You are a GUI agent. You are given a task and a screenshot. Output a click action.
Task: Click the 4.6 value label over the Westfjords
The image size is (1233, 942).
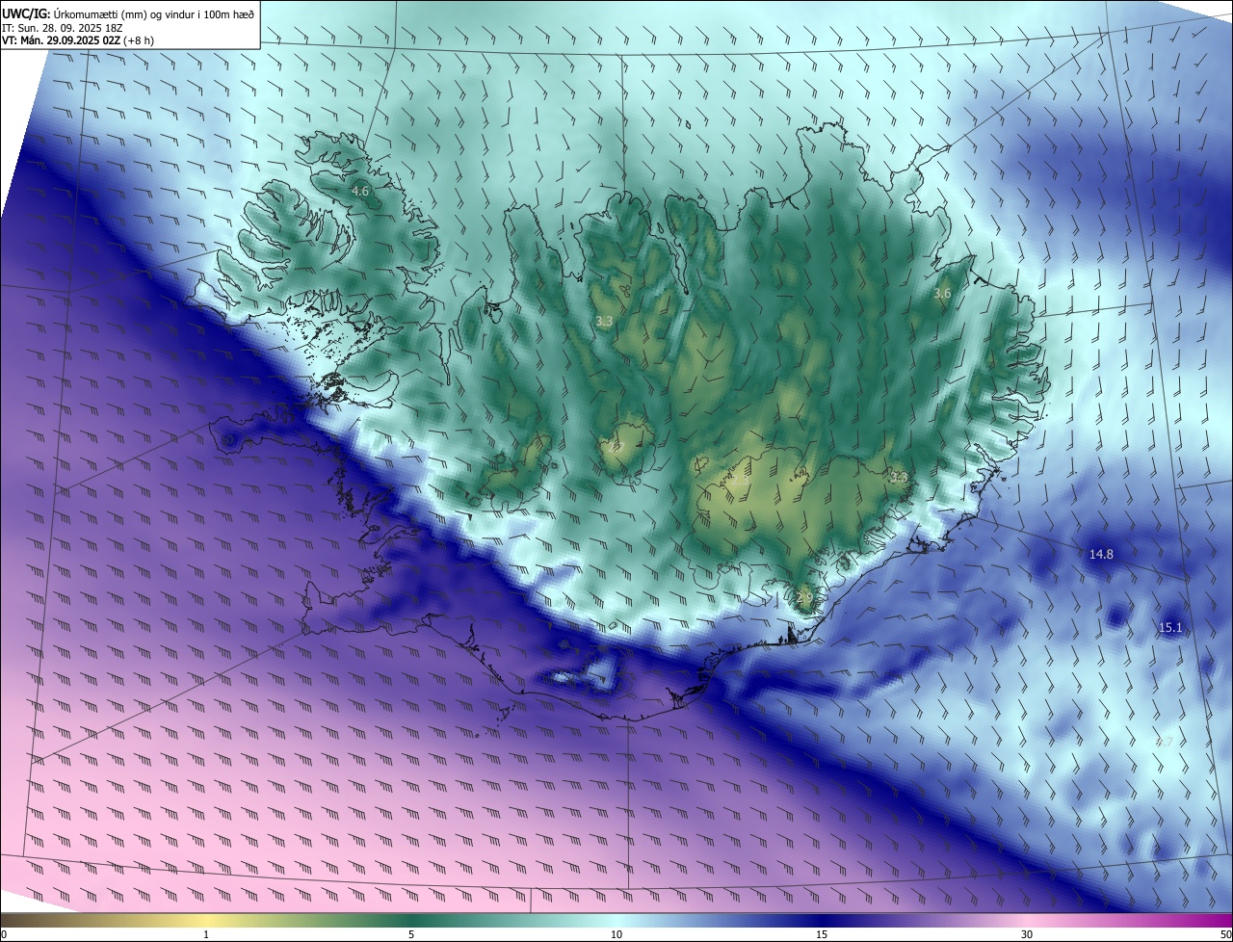(x=359, y=192)
